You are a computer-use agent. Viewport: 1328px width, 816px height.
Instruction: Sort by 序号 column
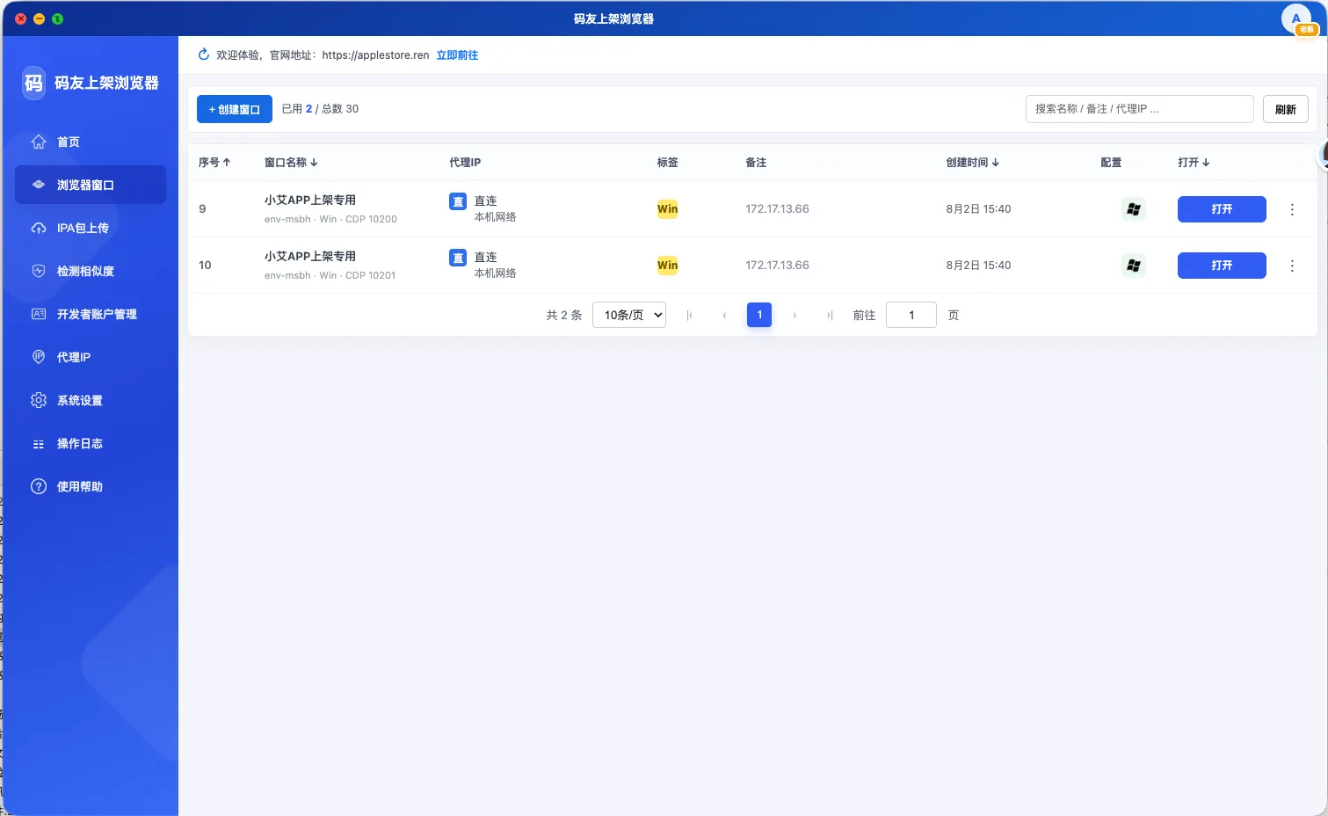[214, 163]
